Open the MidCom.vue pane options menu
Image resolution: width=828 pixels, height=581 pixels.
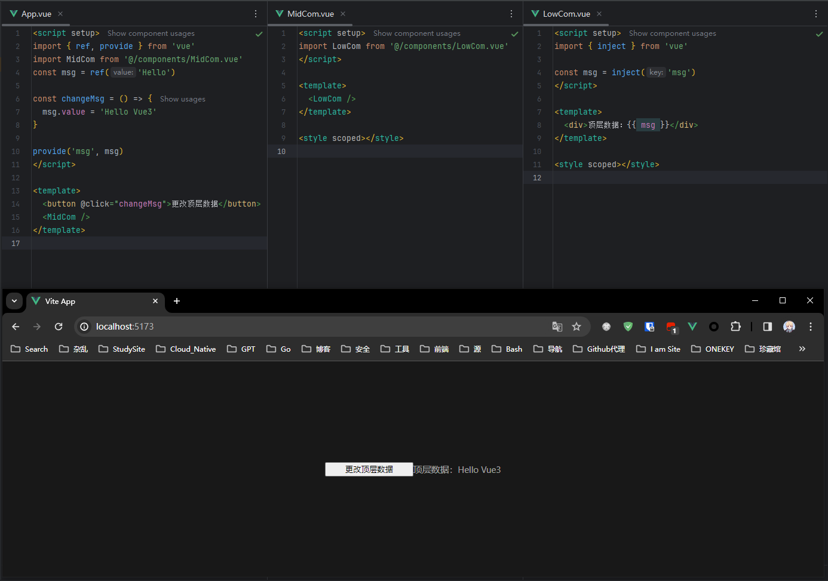(x=511, y=14)
